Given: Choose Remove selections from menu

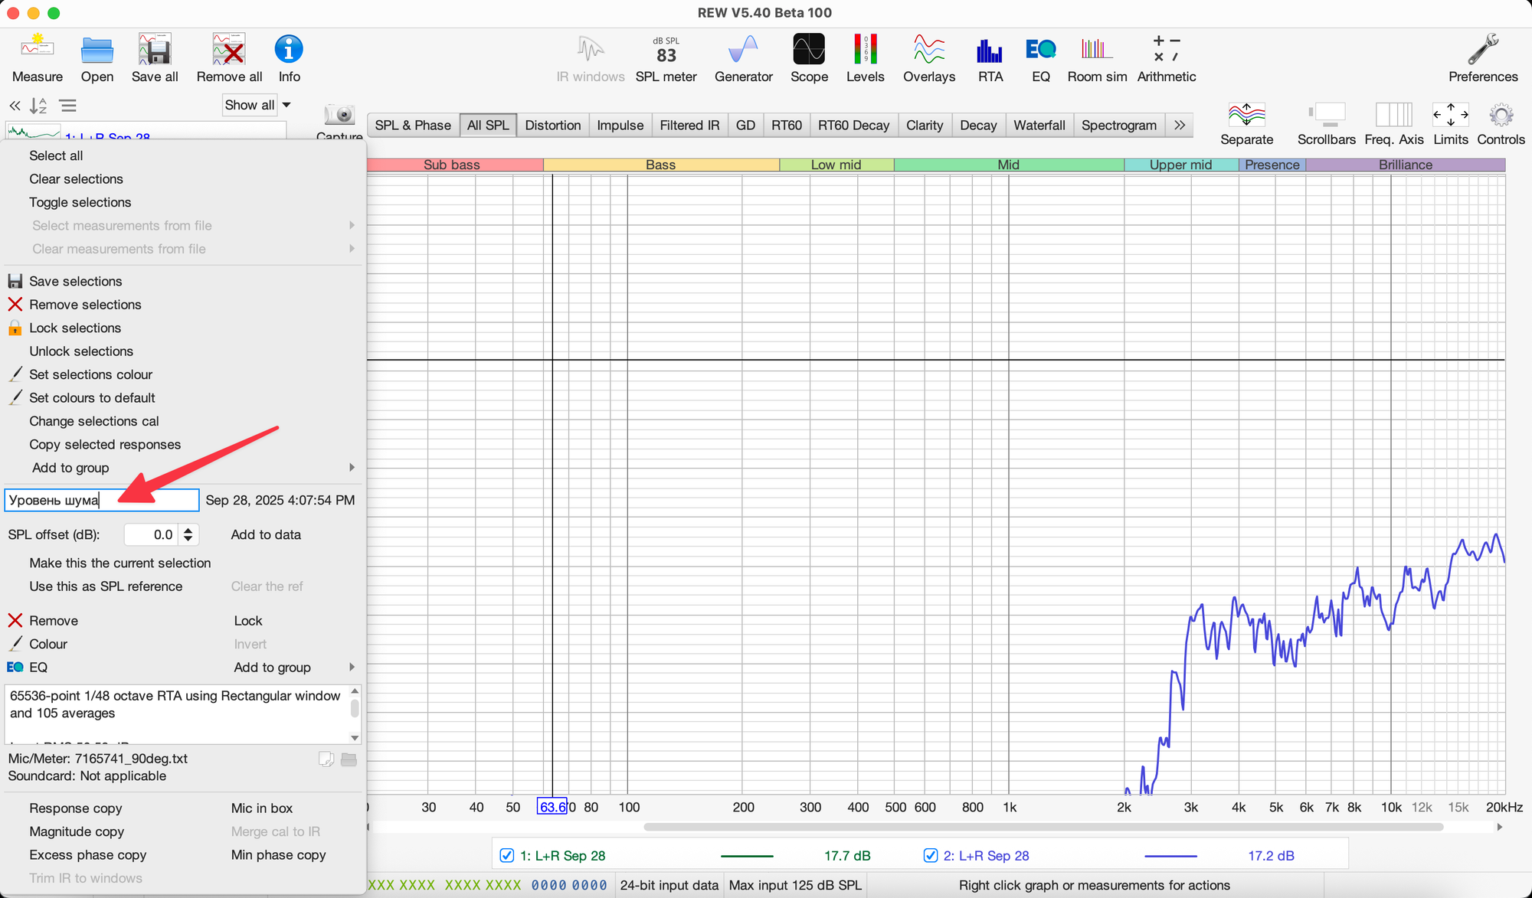Looking at the screenshot, I should (x=85, y=305).
